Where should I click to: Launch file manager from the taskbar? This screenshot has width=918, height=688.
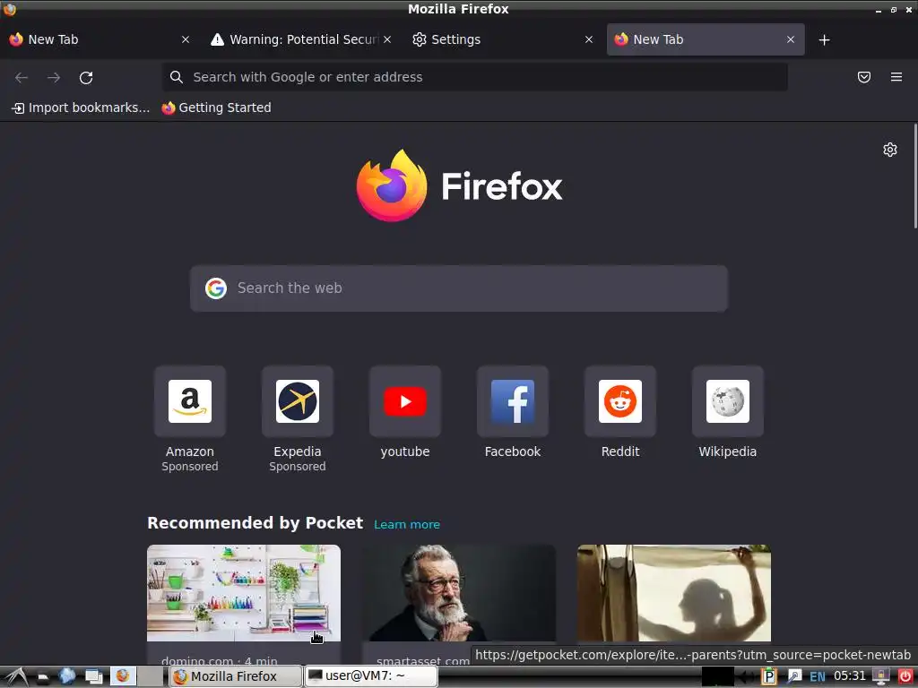coord(43,677)
